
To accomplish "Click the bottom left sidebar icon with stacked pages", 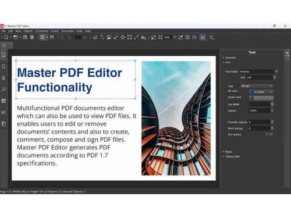I will [3, 124].
